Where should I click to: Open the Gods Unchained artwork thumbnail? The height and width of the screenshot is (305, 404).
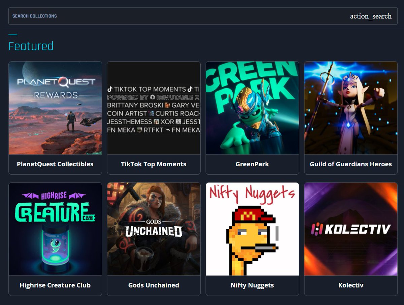[154, 229]
